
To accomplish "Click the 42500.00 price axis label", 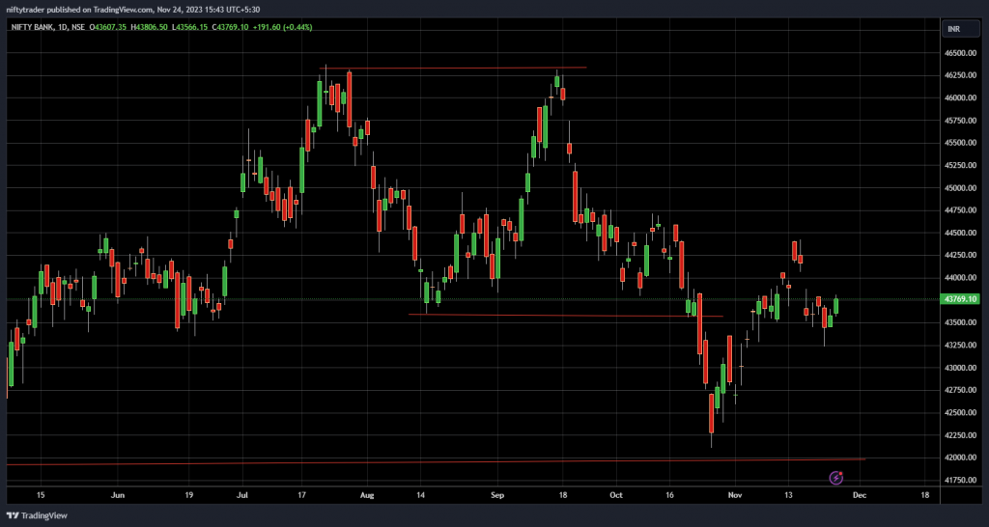I will point(961,413).
